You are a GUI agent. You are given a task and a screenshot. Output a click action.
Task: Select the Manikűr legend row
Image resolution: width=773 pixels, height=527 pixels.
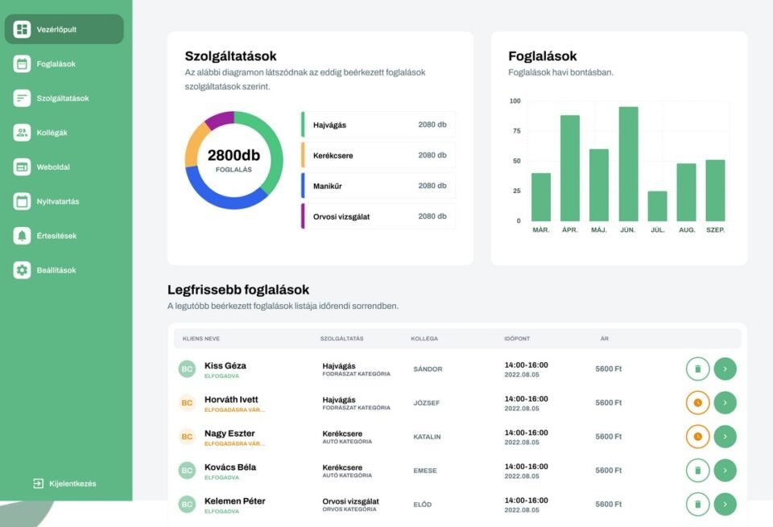tap(378, 186)
